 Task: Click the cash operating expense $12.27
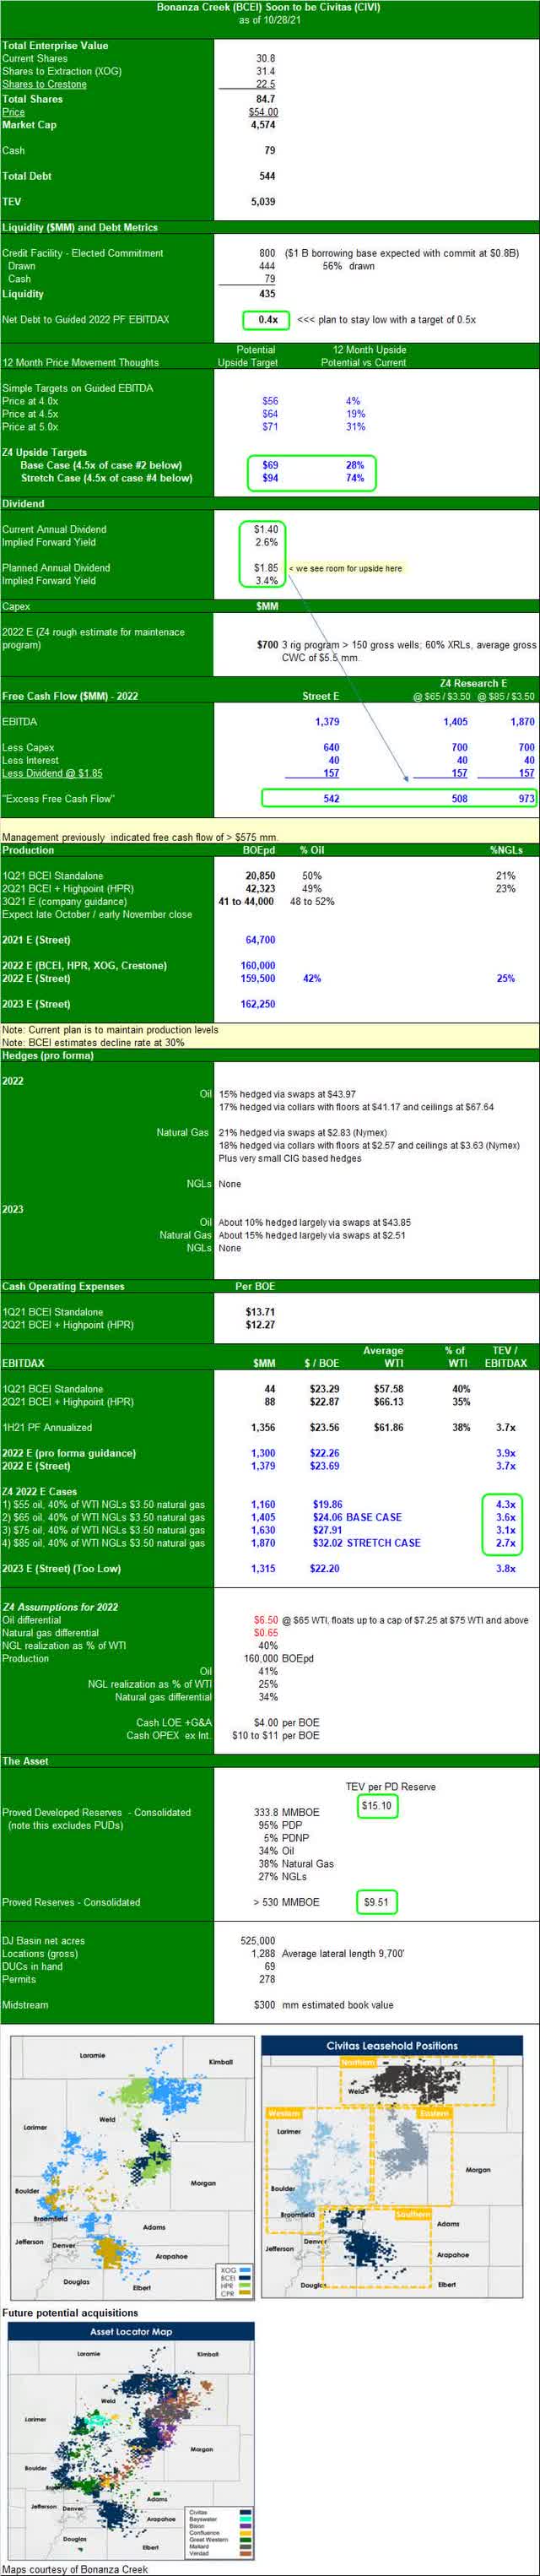[261, 1326]
